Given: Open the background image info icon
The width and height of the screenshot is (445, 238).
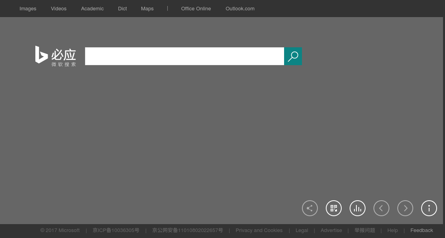Looking at the screenshot, I should 429,208.
